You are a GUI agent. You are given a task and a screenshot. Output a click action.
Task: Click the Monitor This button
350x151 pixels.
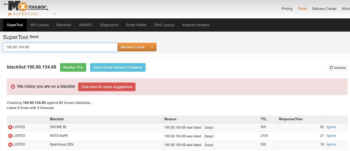(73, 67)
